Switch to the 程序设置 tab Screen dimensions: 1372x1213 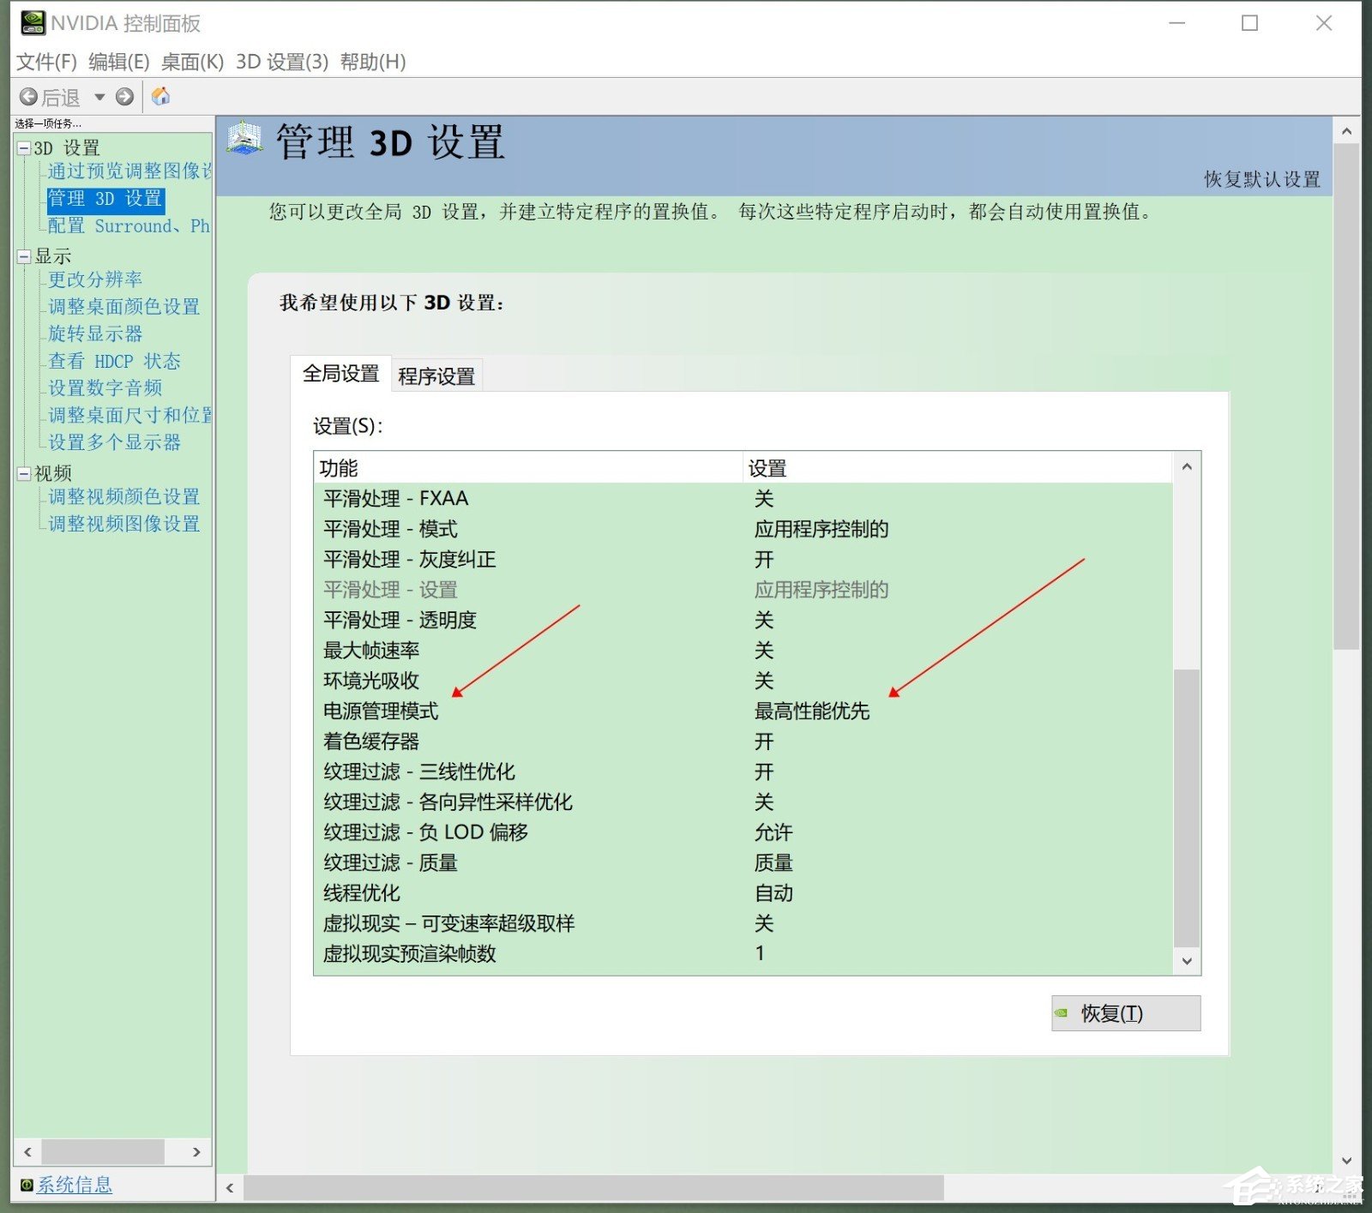(x=436, y=374)
